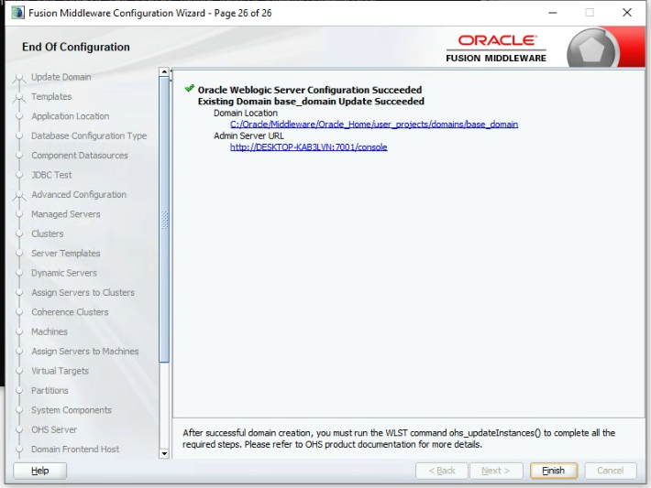Select Coherence Clusters step
This screenshot has width=651, height=488.
[x=70, y=312]
